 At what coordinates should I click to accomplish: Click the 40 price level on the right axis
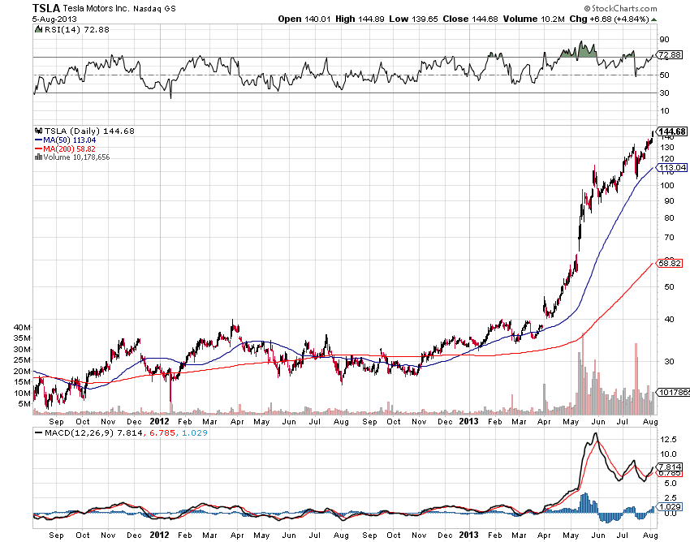[669, 320]
